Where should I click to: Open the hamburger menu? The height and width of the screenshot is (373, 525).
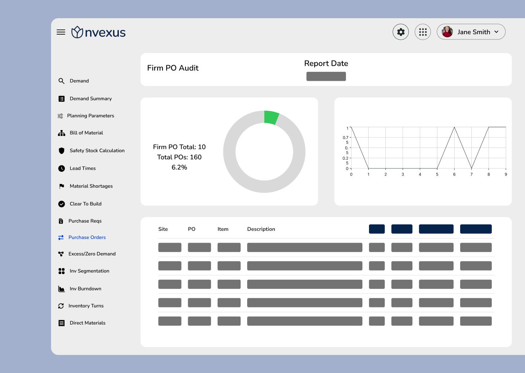(61, 32)
